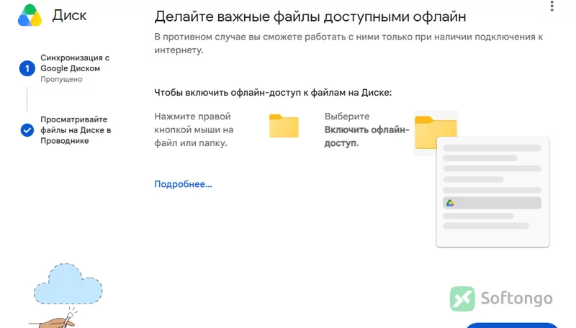This screenshot has height=328, width=576.
Task: Click the folder illustration with context menu
Action: point(436,132)
